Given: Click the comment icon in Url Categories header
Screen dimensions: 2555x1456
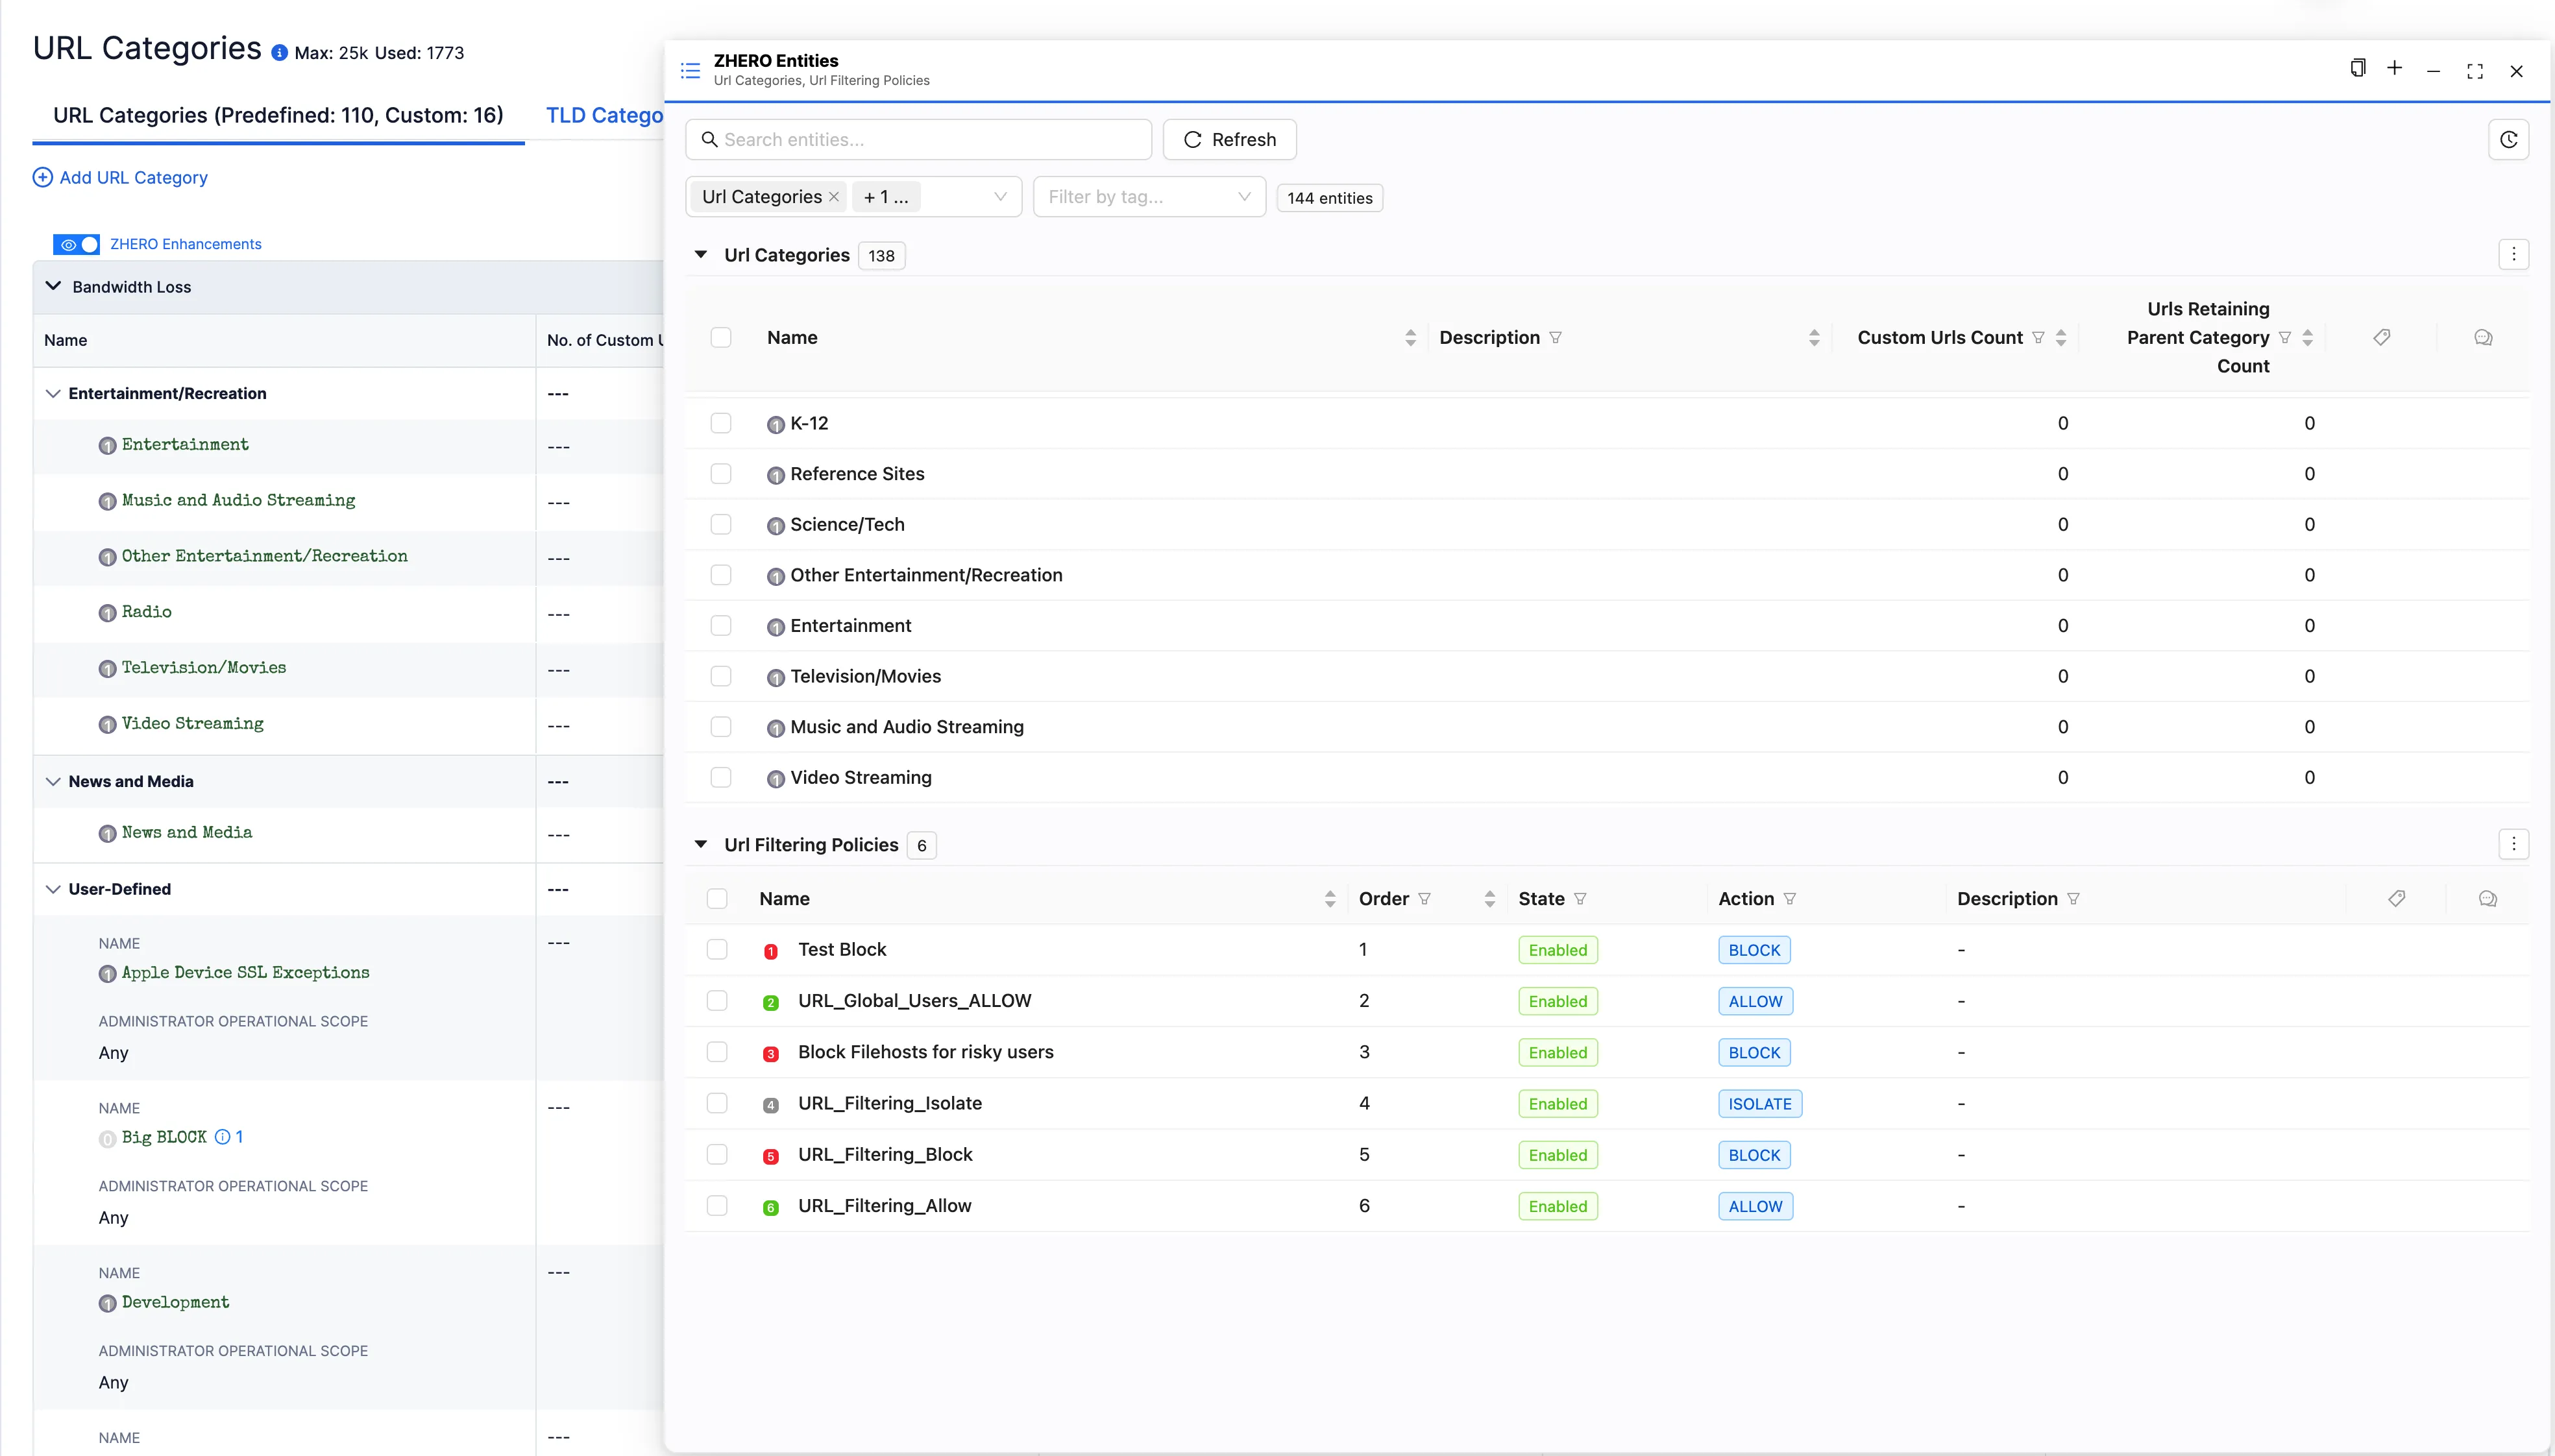Looking at the screenshot, I should 2483,337.
